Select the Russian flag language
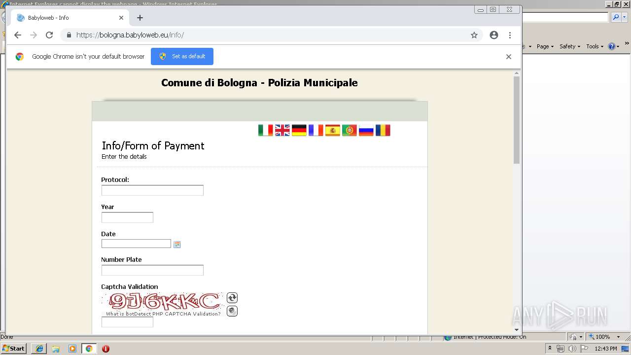 [x=366, y=130]
